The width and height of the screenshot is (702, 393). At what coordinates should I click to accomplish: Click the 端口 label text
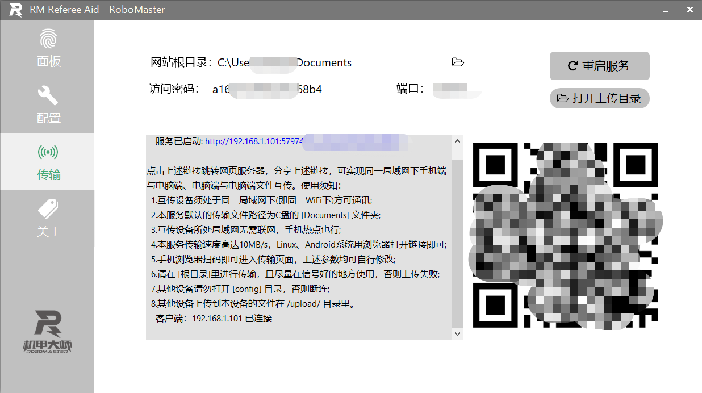[x=410, y=89]
